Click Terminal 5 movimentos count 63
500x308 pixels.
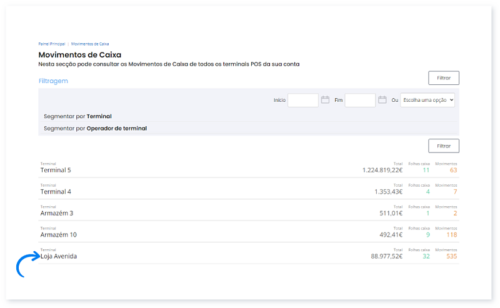click(x=453, y=170)
